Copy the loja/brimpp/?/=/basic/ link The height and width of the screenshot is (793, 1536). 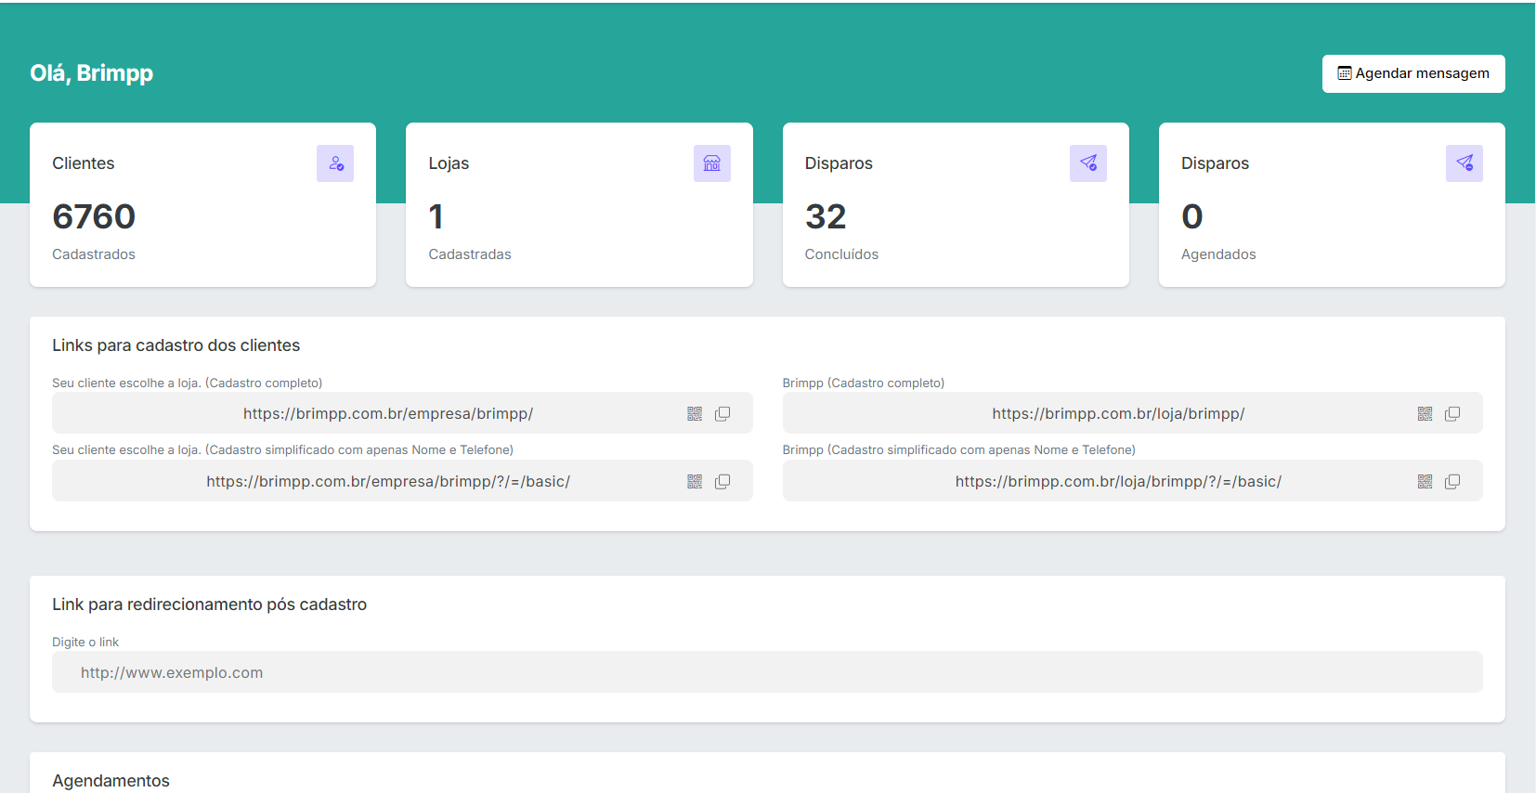(1452, 482)
